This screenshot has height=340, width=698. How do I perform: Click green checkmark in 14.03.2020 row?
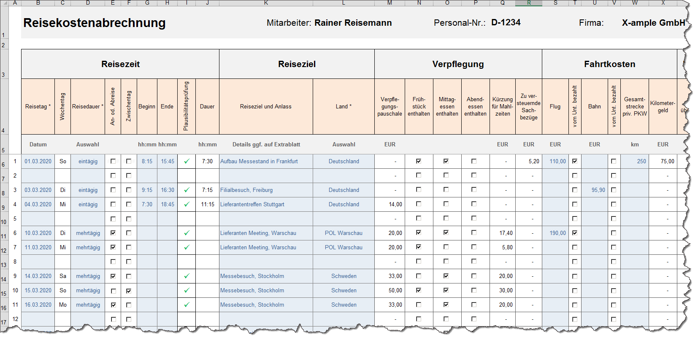pos(187,276)
